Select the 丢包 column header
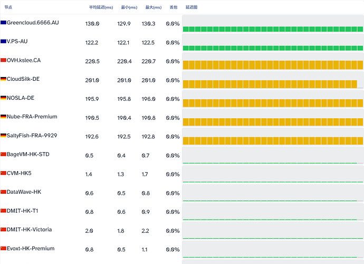 pos(174,7)
